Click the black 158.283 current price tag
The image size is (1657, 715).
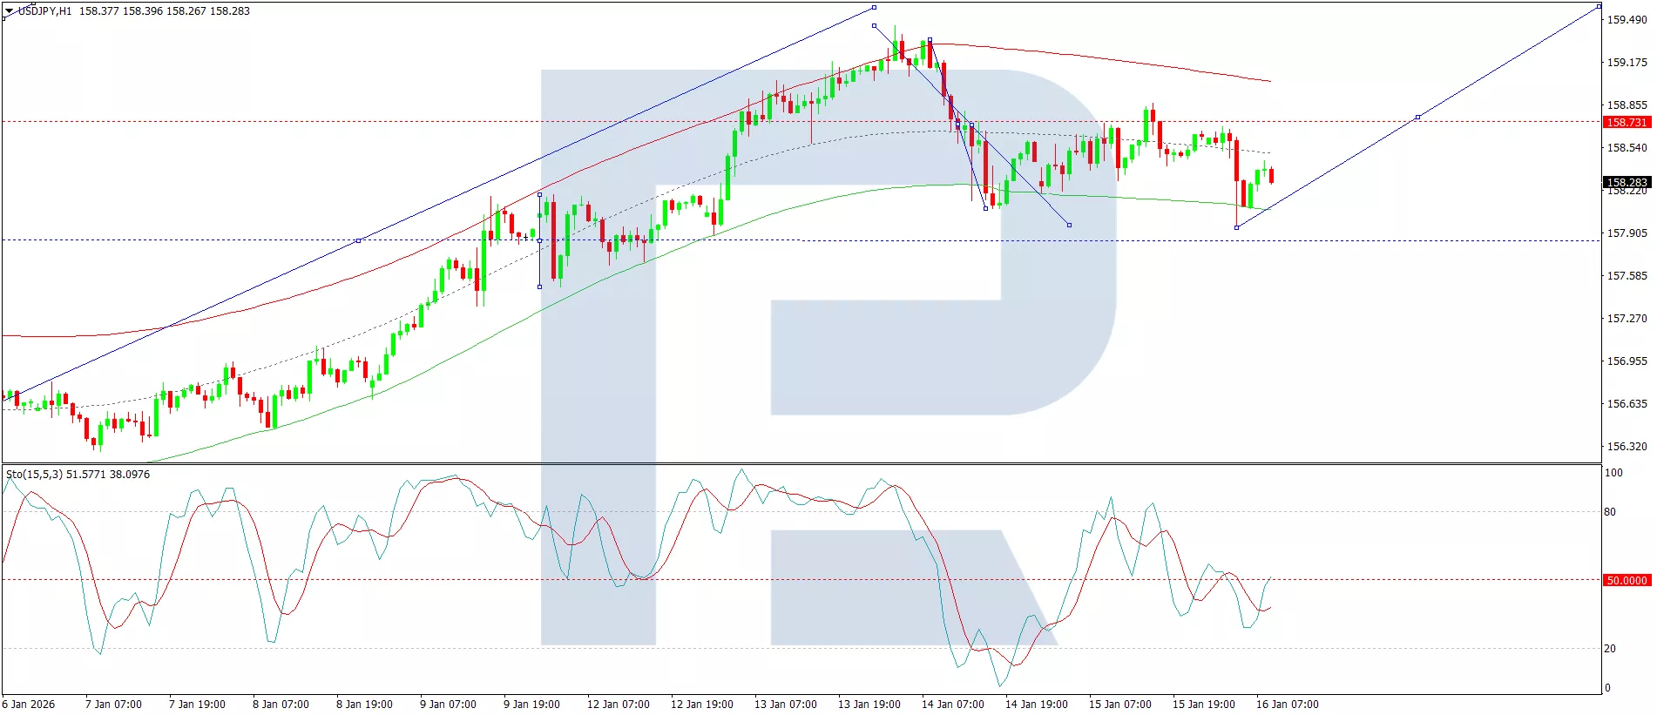point(1626,182)
